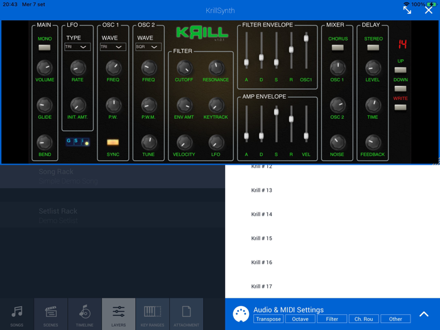Open the Attachment tab icon
Screen dimensions: 440x330
pyautogui.click(x=186, y=312)
